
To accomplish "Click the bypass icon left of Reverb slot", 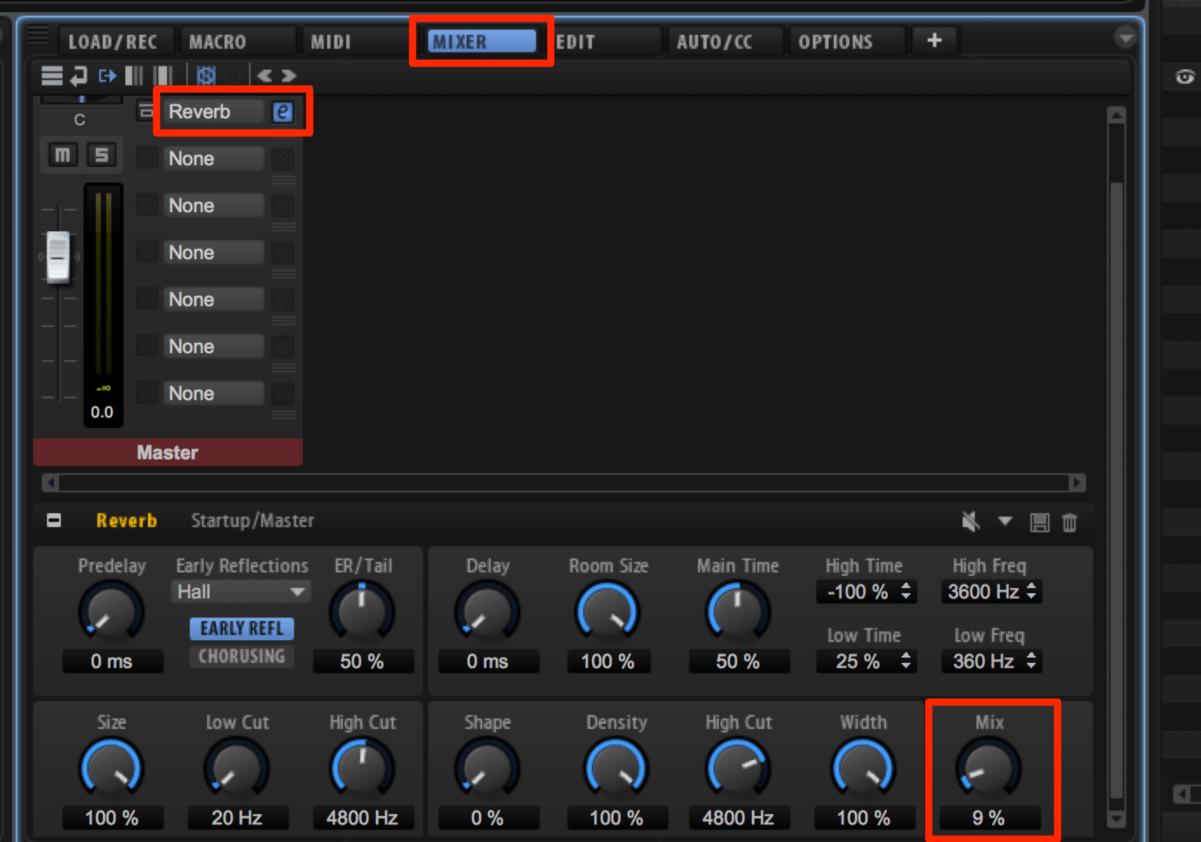I will tap(145, 111).
